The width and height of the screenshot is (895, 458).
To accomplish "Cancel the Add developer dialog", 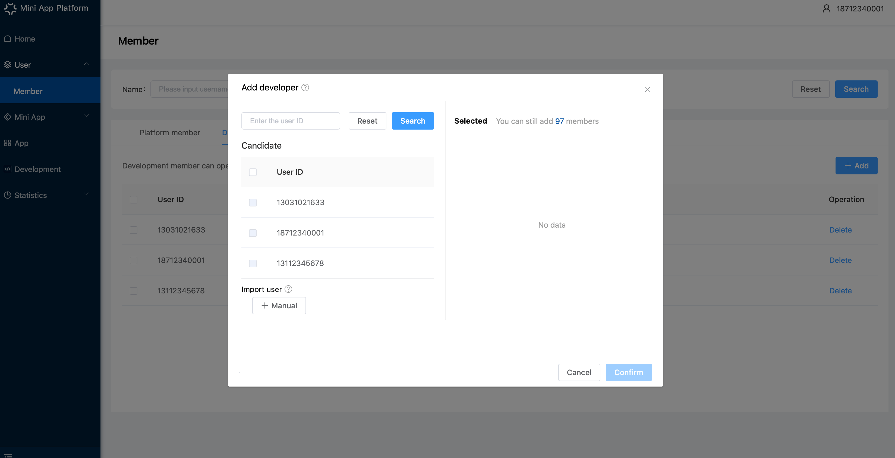I will (579, 372).
